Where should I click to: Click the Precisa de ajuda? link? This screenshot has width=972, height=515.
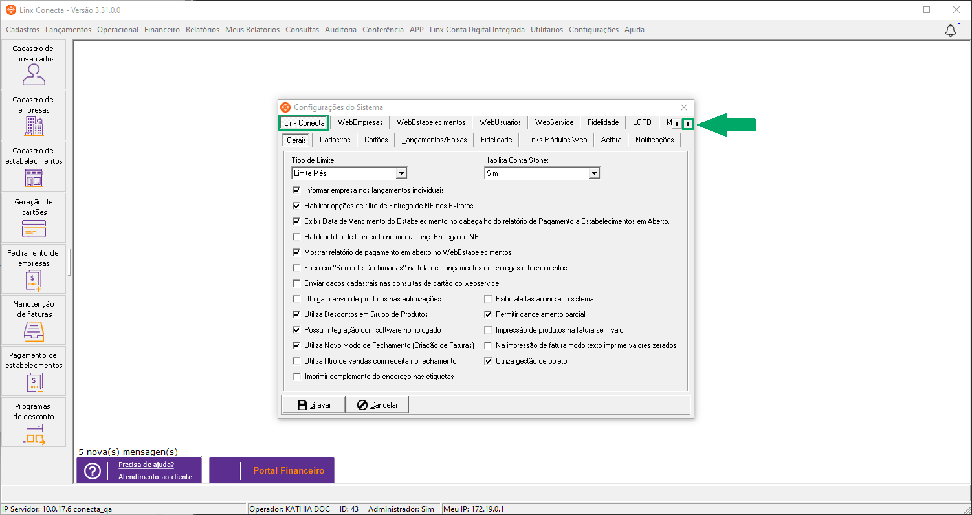point(146,465)
